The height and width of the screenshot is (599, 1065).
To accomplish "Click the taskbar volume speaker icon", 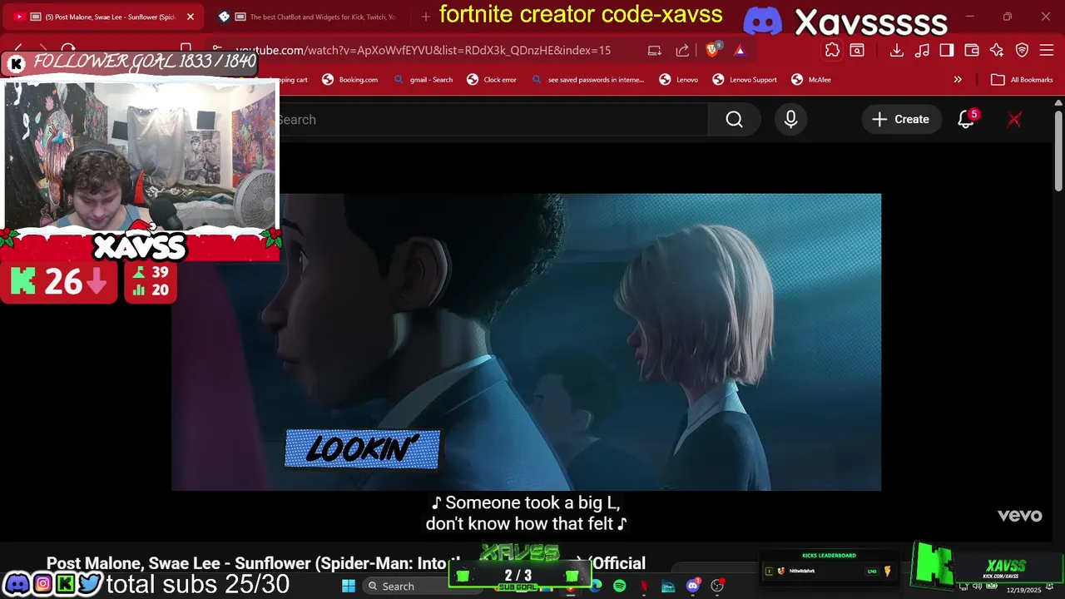I will (x=978, y=586).
